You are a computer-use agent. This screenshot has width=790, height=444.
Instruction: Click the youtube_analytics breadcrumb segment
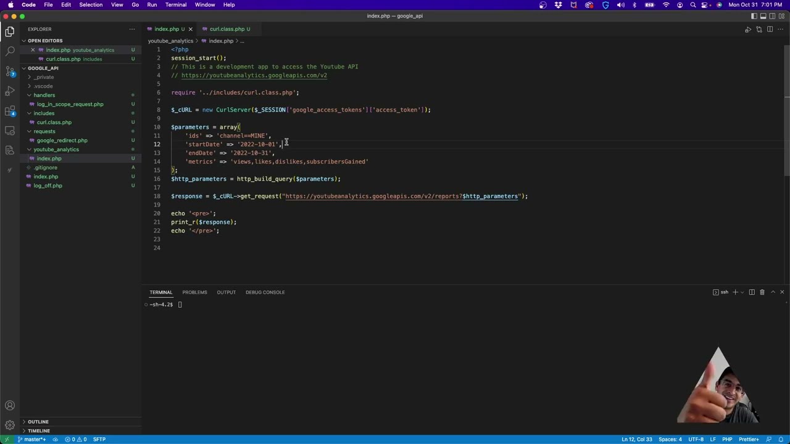pyautogui.click(x=170, y=41)
